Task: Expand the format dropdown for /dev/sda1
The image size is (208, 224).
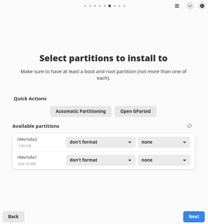Action: pyautogui.click(x=100, y=160)
